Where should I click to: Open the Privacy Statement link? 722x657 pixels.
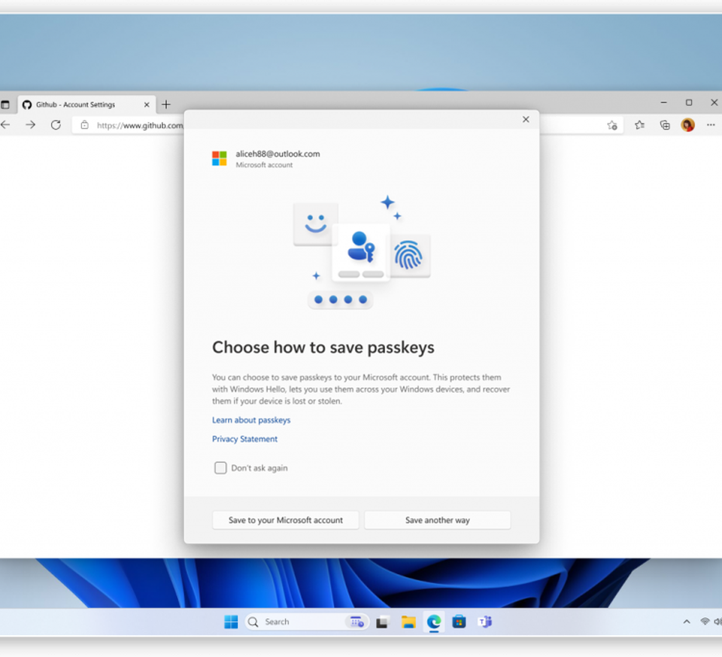coord(244,439)
